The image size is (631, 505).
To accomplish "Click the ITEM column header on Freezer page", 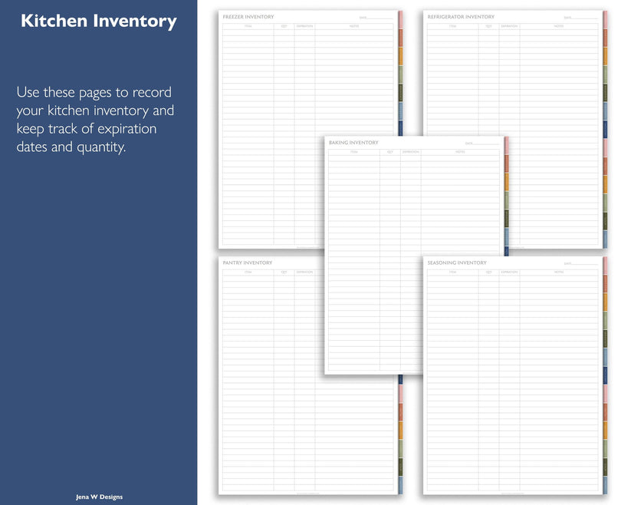I will (x=248, y=26).
